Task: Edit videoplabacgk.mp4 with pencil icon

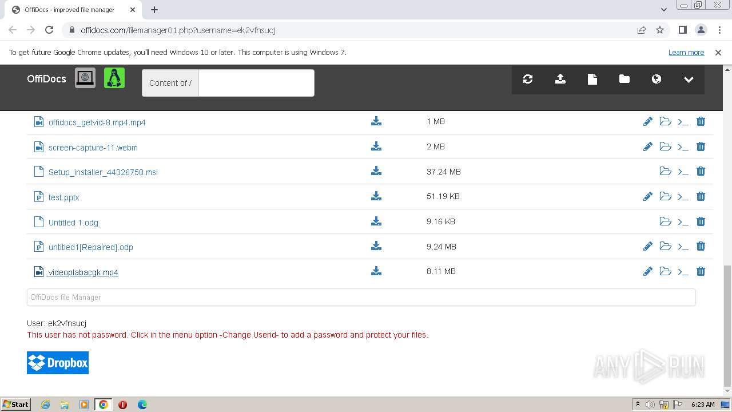Action: (648, 271)
